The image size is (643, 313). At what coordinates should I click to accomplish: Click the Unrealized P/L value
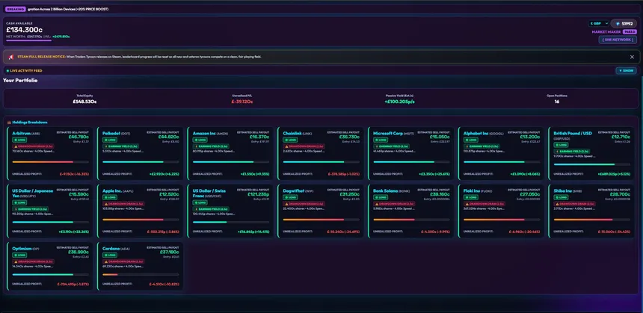click(x=242, y=101)
